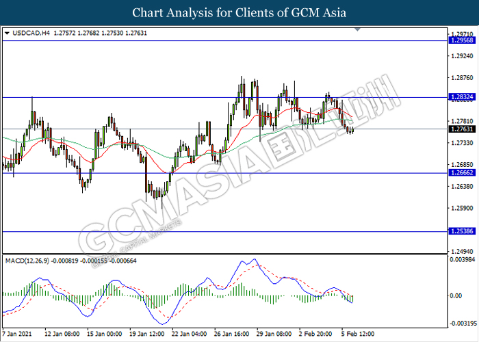The width and height of the screenshot is (479, 342).
Task: Click the 7 Jan 2021 date label
Action: click(x=17, y=334)
